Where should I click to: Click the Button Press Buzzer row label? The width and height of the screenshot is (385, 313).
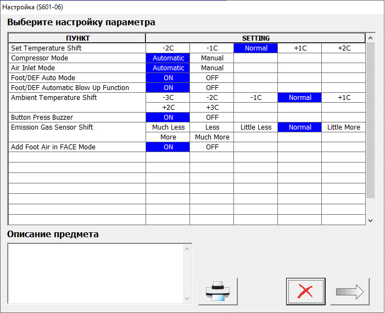(x=42, y=118)
